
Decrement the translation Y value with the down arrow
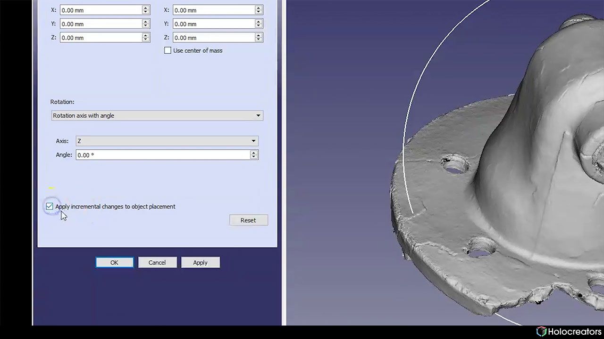145,26
